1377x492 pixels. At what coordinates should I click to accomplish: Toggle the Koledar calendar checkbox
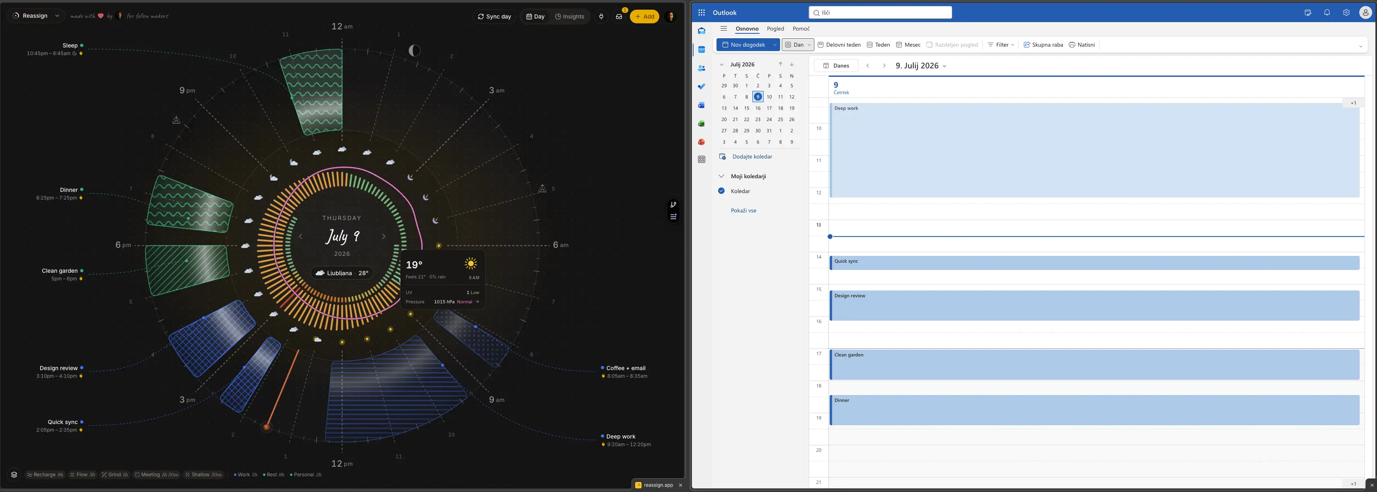coord(721,191)
